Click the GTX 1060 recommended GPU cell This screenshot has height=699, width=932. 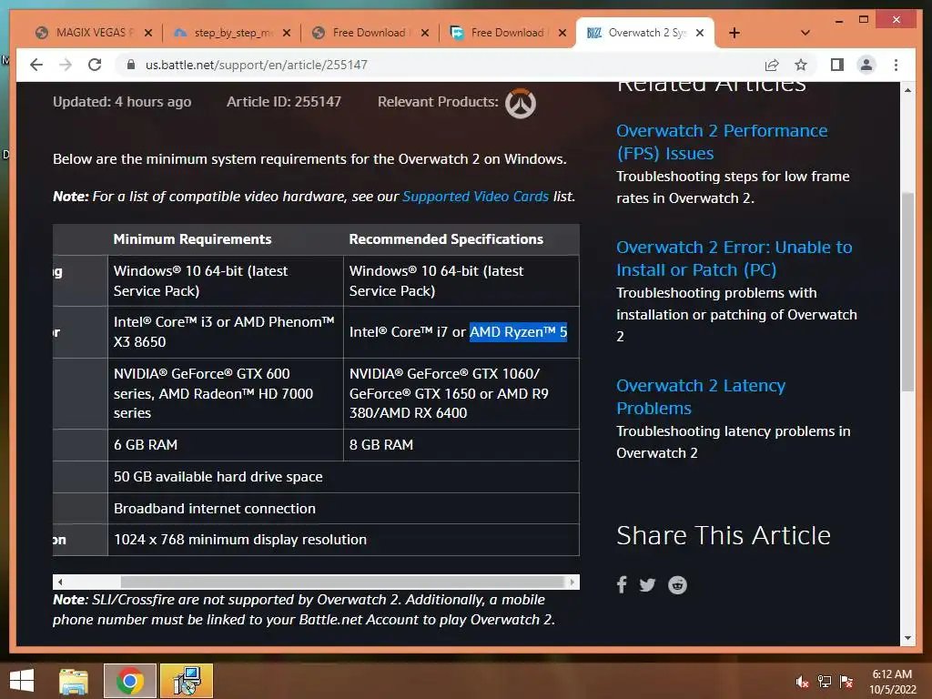461,393
